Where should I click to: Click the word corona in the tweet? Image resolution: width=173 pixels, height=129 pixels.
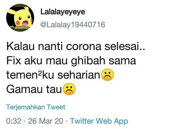click(84, 46)
